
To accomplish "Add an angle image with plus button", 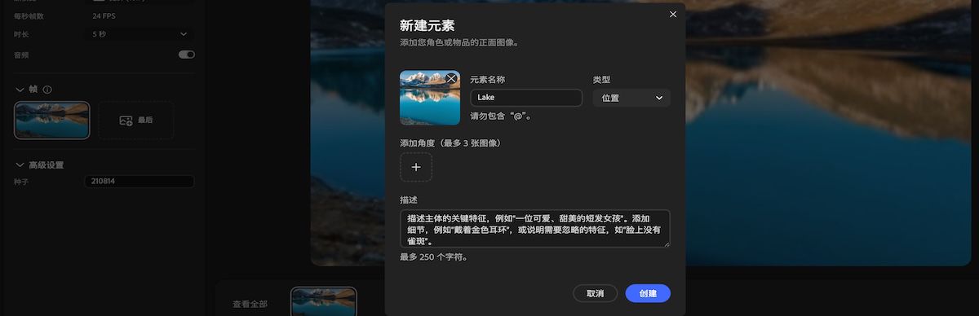I will [416, 167].
